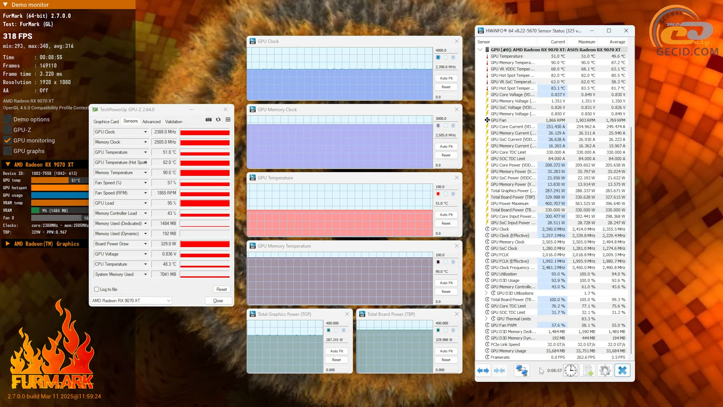Click Auto Fit in Total Board Power graph
Viewport: 723px width, 407px height.
point(446,351)
